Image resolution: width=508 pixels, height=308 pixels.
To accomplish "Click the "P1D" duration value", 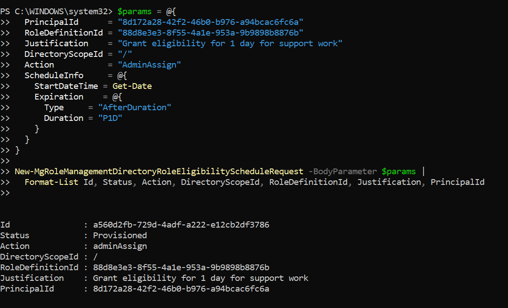I will pyautogui.click(x=110, y=118).
